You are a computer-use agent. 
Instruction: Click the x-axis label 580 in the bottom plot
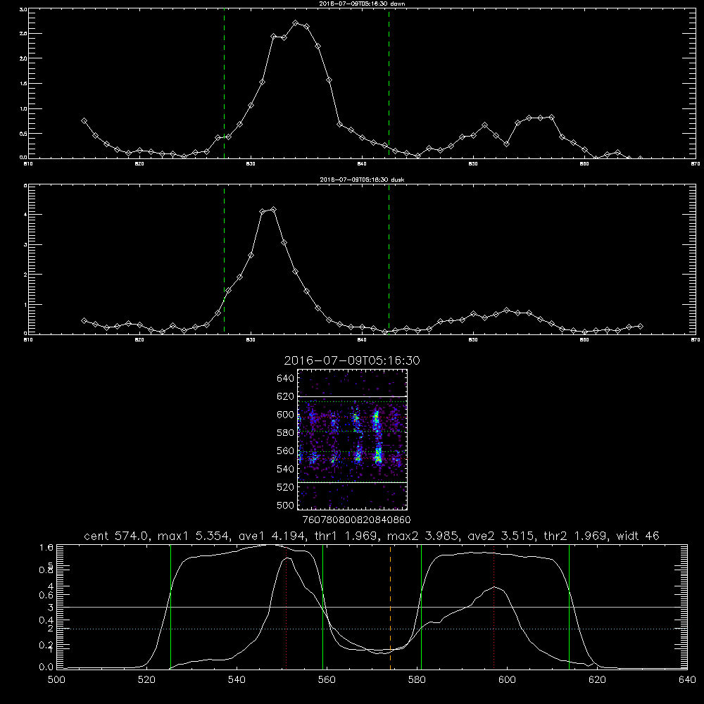417,680
